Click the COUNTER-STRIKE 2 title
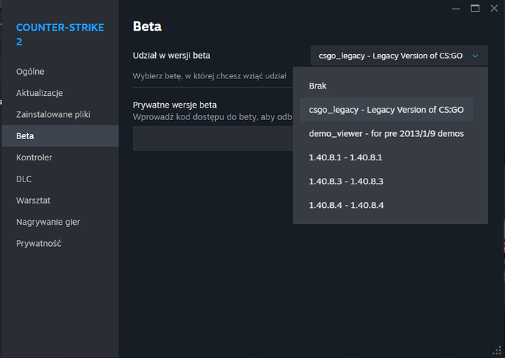This screenshot has width=505, height=358. point(60,34)
